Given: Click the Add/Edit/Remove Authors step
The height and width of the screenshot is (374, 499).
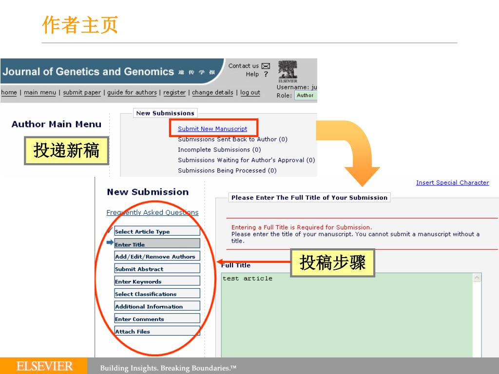Looking at the screenshot, I should pyautogui.click(x=157, y=256).
